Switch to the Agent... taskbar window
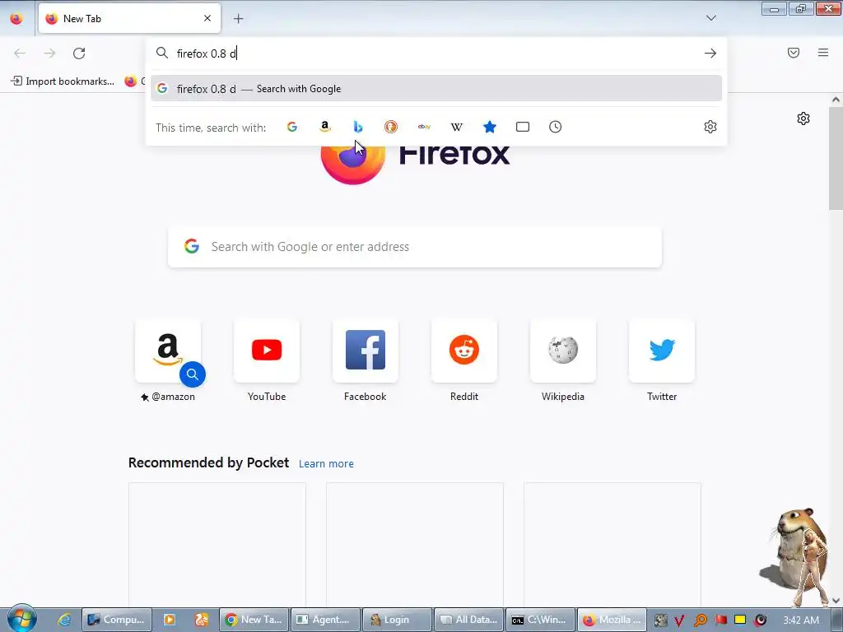Viewport: 843px width, 632px height. (325, 620)
